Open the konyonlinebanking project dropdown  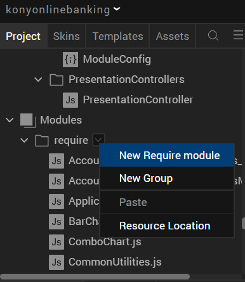tap(117, 9)
